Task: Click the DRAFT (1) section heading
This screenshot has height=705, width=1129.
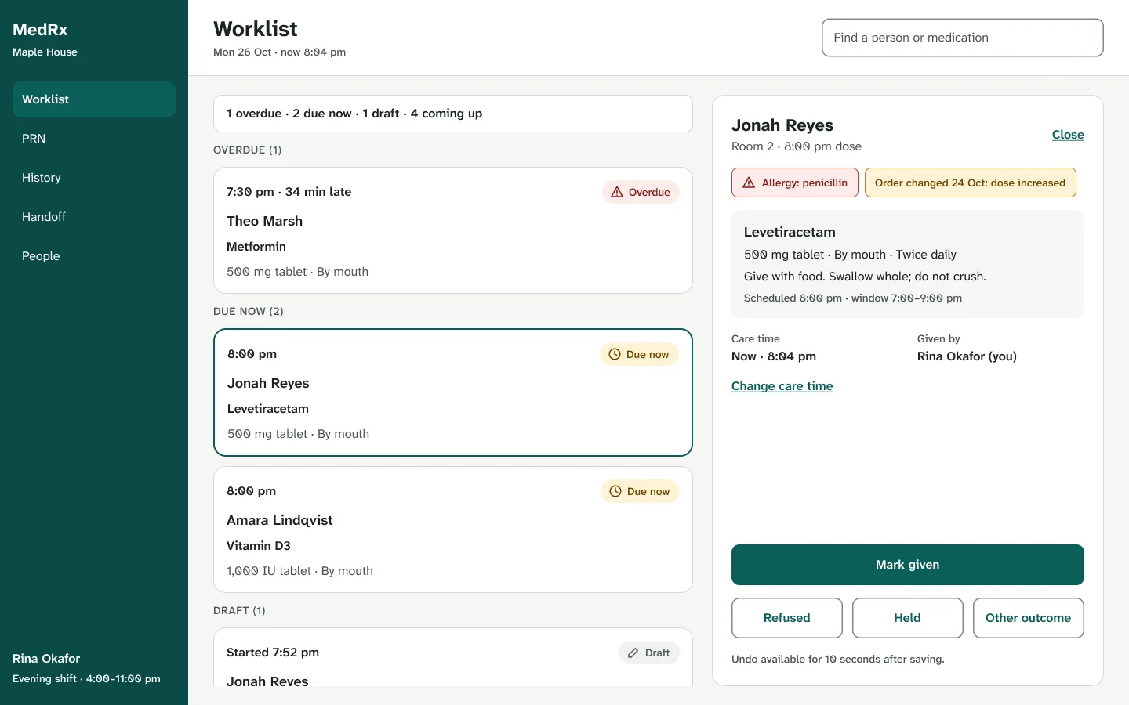Action: point(239,610)
